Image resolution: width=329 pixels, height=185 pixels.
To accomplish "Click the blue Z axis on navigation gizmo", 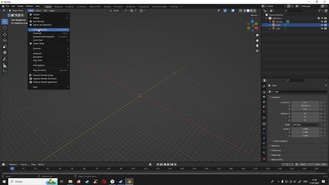I will pos(252,22).
